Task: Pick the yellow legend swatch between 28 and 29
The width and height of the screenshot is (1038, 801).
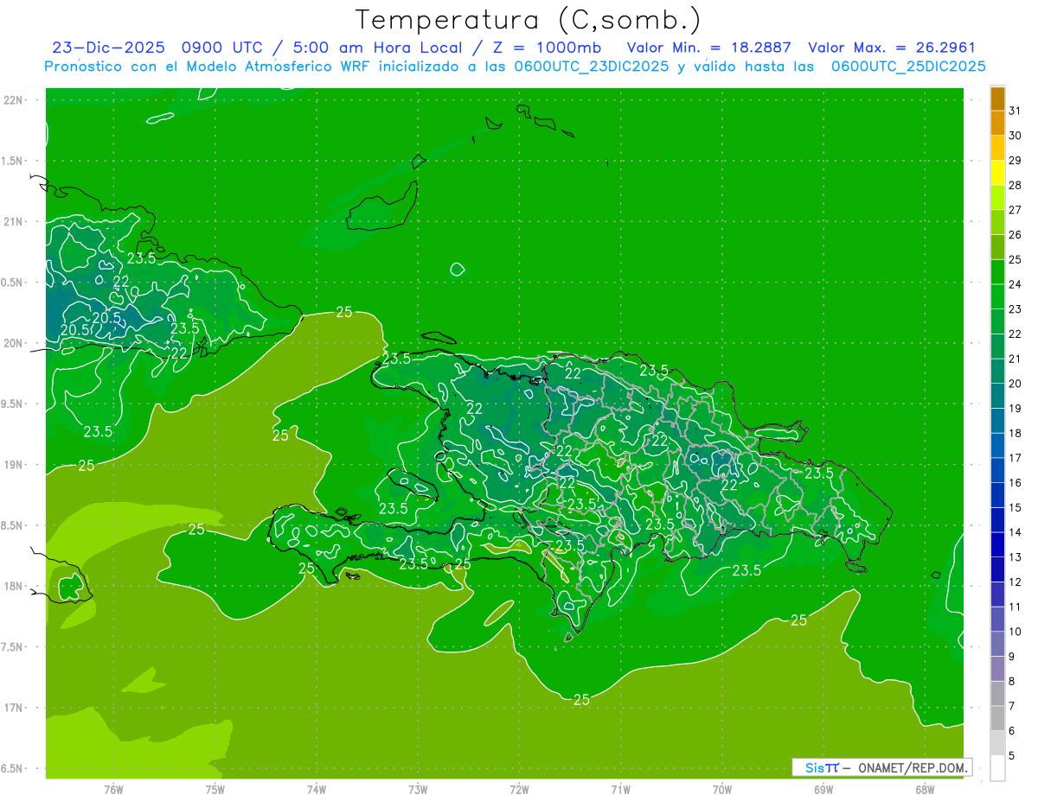Action: click(997, 173)
